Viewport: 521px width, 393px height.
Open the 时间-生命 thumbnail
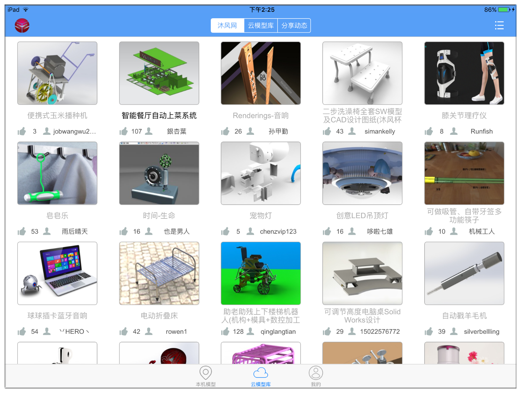pyautogui.click(x=159, y=173)
